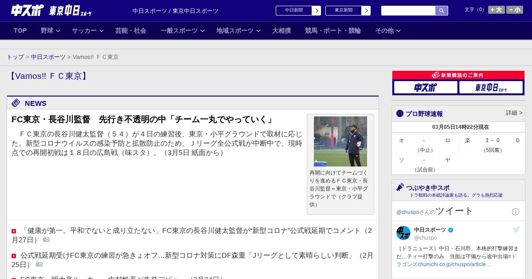This screenshot has width=532, height=279.
Task: Select オ - ロ cancelled game row
Action: coord(425,145)
